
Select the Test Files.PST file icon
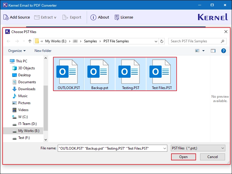[162, 74]
